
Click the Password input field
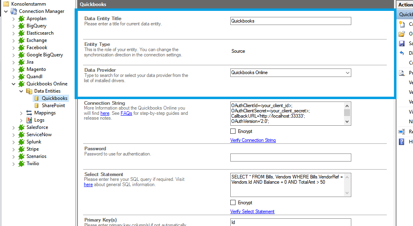(290, 158)
